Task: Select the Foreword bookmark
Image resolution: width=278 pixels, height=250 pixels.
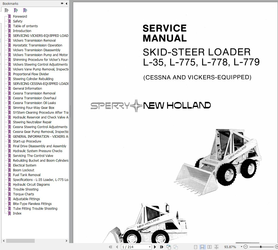Action: pyautogui.click(x=20, y=16)
